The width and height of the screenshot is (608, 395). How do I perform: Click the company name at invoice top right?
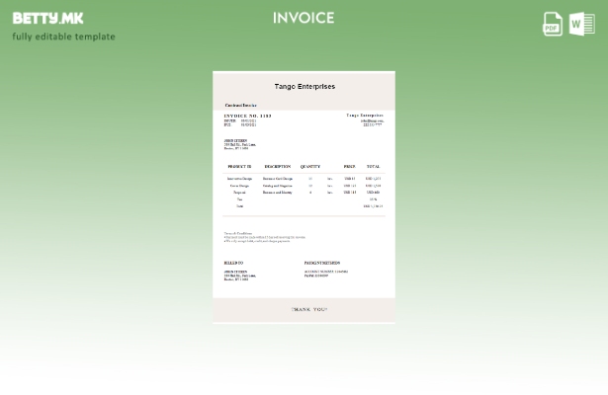[364, 116]
